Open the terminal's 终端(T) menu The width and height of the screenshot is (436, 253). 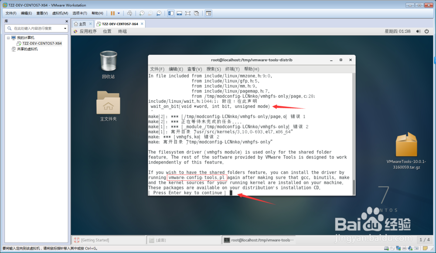tap(232, 69)
